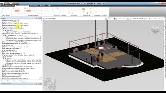Toggle the cross-section button in viewer toolbar
Image resolution: width=166 pixels, height=93 pixels.
[106, 19]
